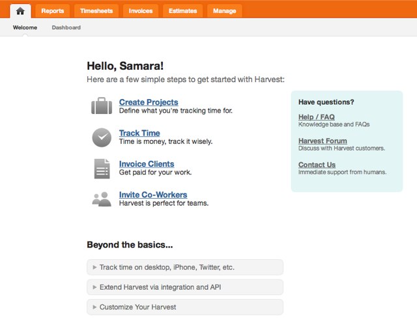Click the text 'Get paid for your work.'
This screenshot has width=417, height=327.
coord(155,172)
